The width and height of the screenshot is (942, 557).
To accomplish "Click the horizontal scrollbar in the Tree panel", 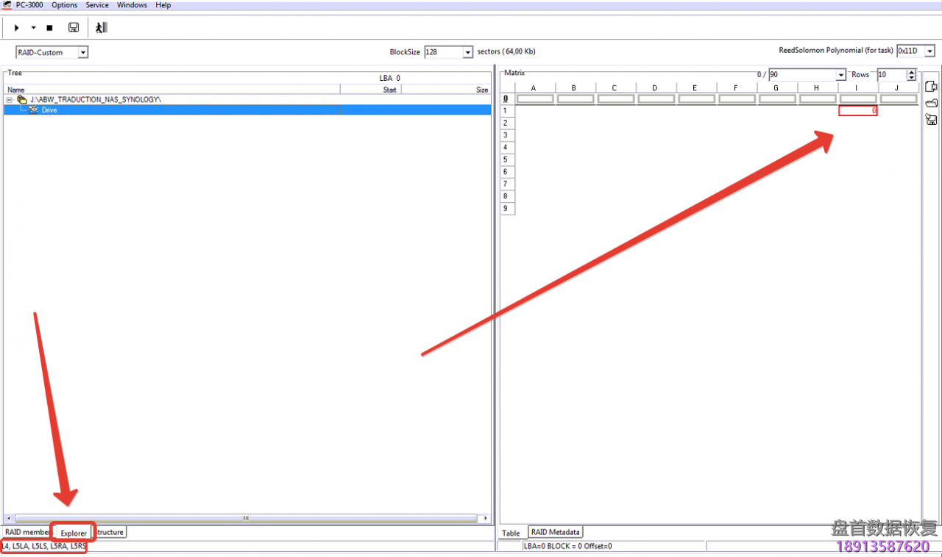I will click(247, 518).
